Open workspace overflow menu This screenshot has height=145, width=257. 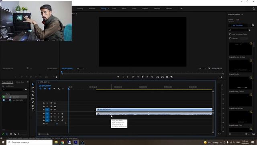[181, 8]
